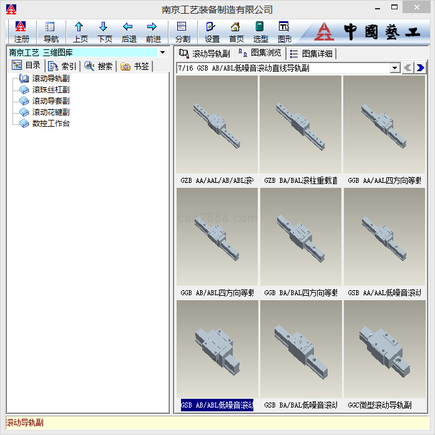The height and width of the screenshot is (435, 435).
Task: Expand the 南京工艺 三维图库 library dropdown
Action: point(163,53)
